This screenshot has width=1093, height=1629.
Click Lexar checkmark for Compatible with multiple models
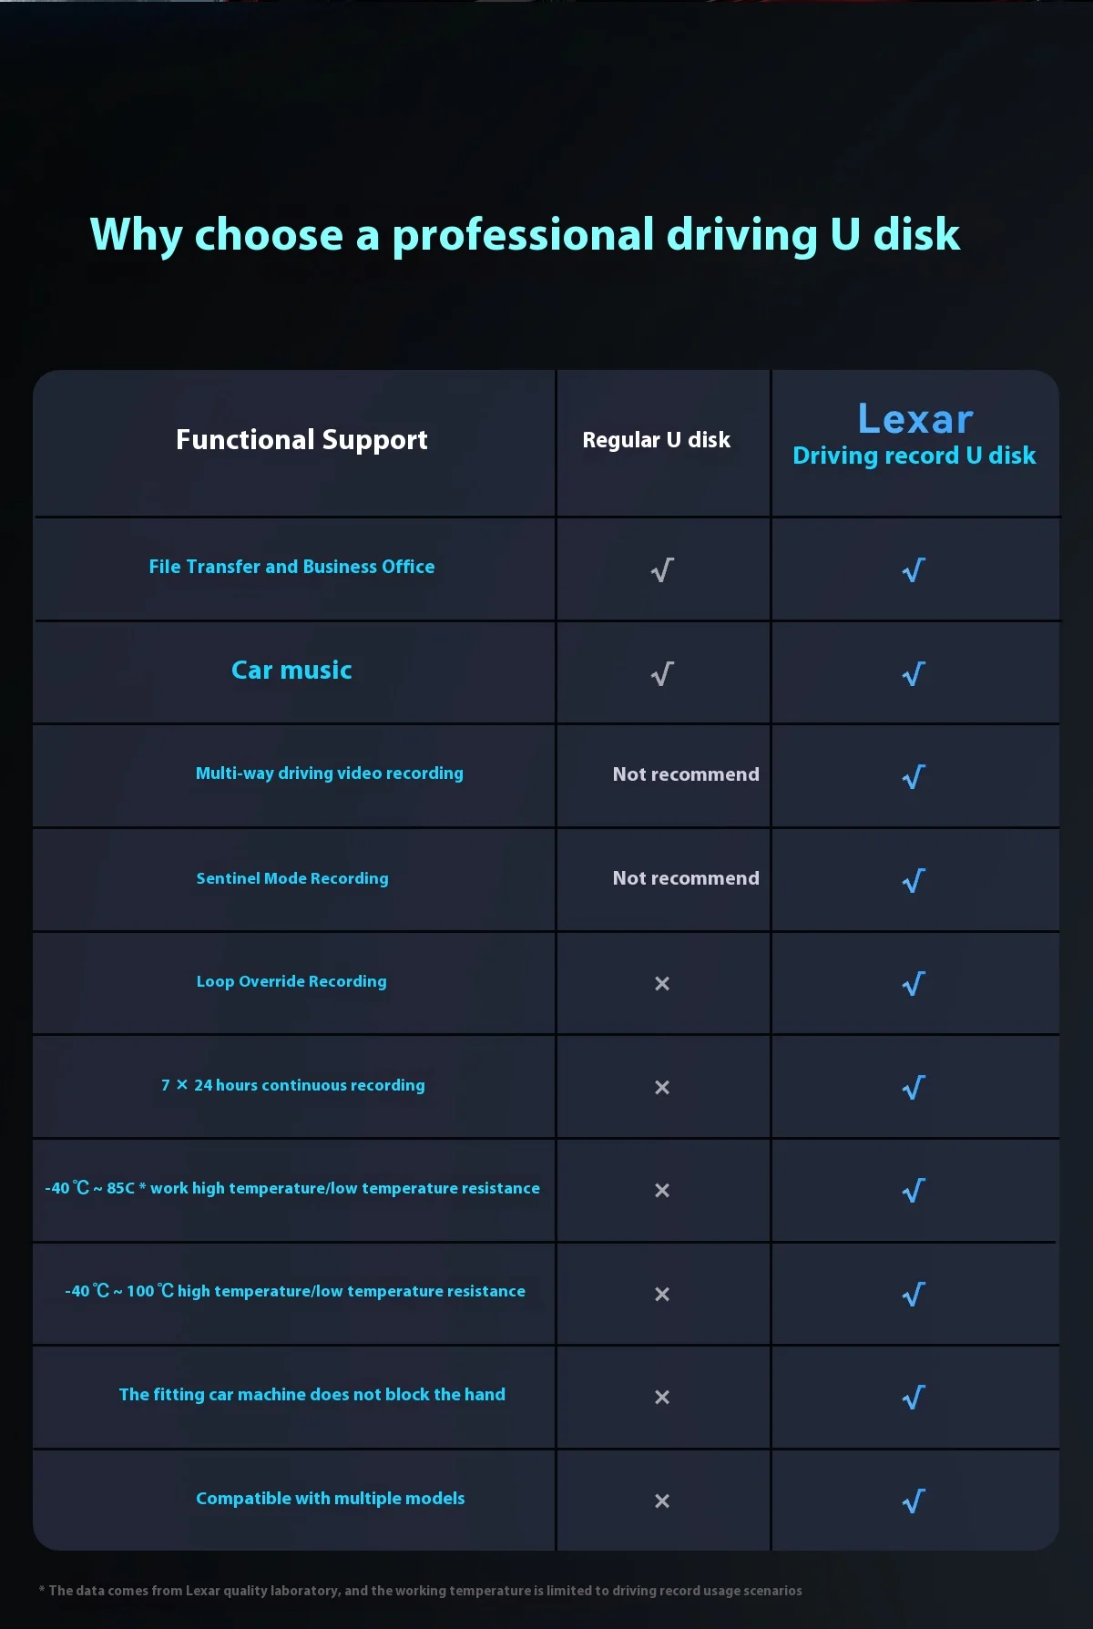coord(914,1501)
